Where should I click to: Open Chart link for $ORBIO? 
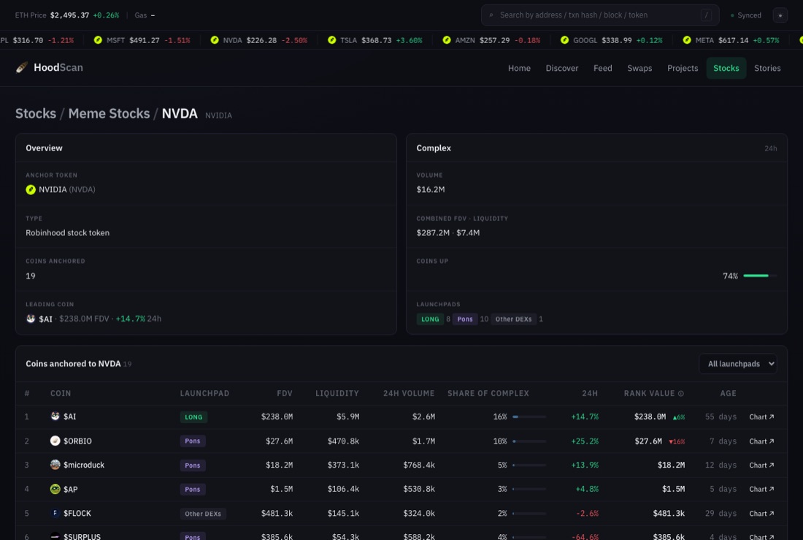pyautogui.click(x=761, y=441)
